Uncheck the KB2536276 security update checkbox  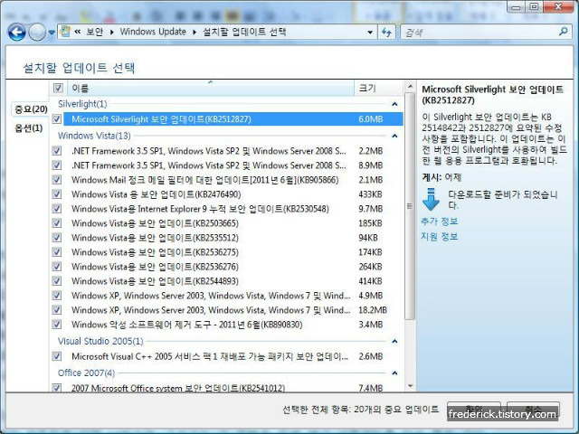[x=57, y=266]
